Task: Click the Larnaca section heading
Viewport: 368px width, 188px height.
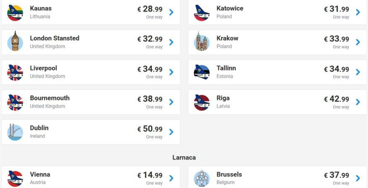Action: [x=184, y=157]
